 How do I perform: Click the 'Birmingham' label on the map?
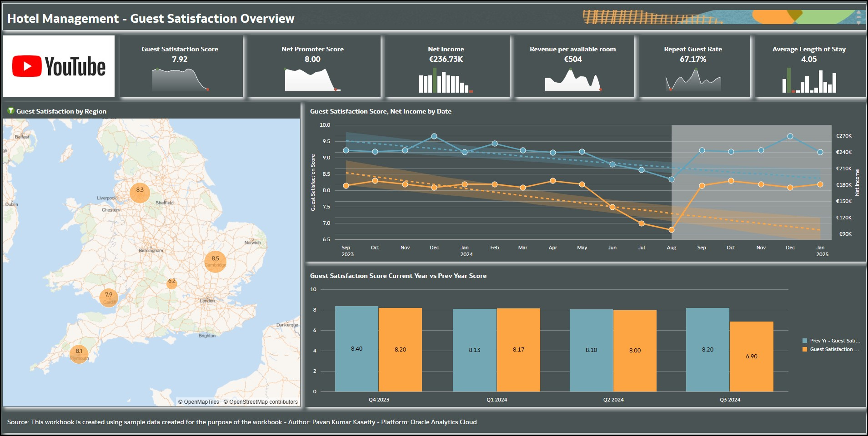[151, 250]
